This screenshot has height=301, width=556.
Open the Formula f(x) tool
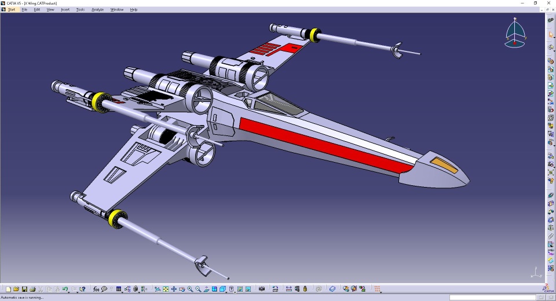[96, 289]
